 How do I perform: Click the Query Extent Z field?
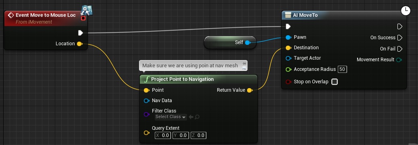point(198,135)
